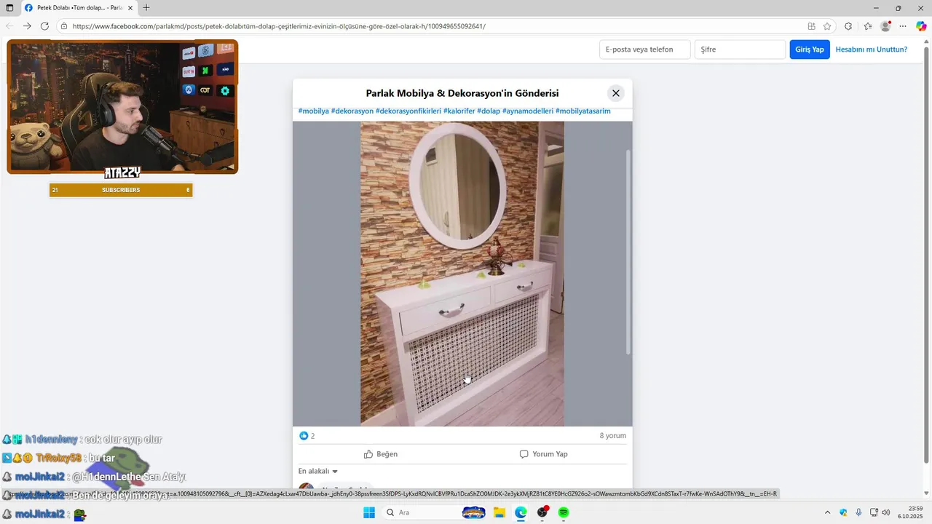Click the post dialog scrollbar
Screen dimensions: 932x524
point(628,253)
